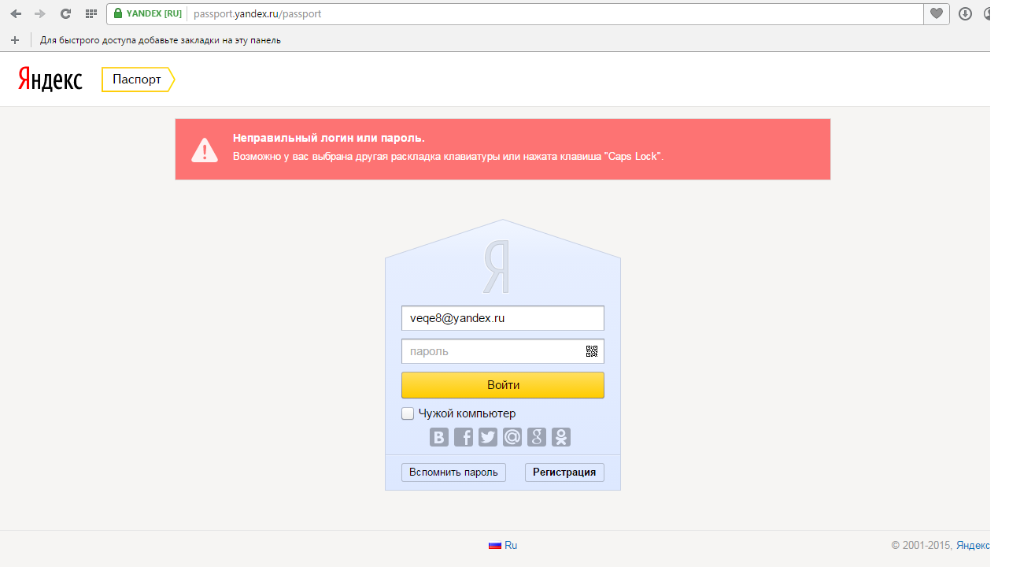Open the Ru language link
This screenshot has width=1009, height=567.
[511, 545]
